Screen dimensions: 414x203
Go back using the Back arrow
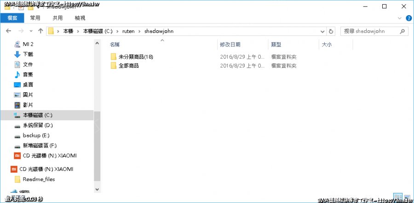[x=8, y=31]
